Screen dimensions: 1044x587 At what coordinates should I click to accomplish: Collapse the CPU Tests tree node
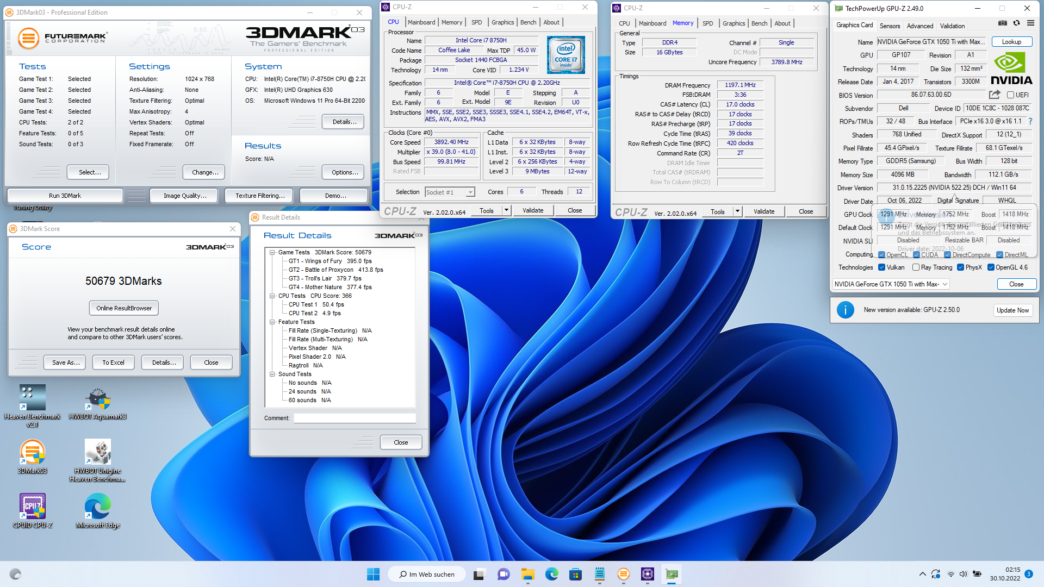pyautogui.click(x=272, y=296)
